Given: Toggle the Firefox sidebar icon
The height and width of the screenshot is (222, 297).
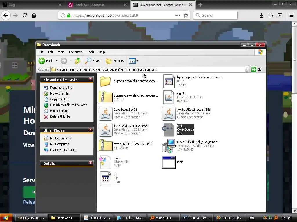Looking at the screenshot, I should click(280, 16).
